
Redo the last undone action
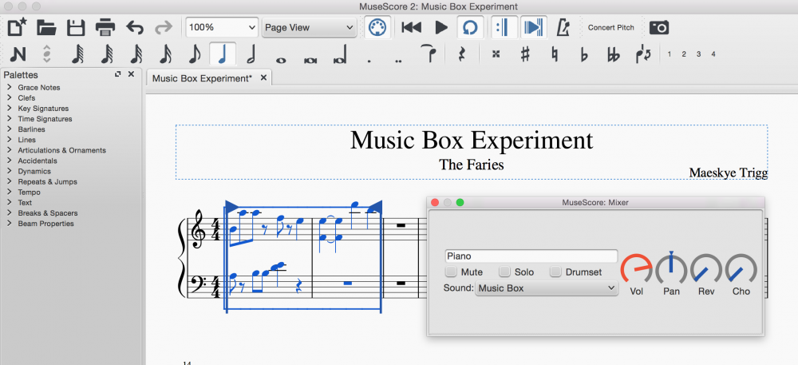(x=164, y=27)
